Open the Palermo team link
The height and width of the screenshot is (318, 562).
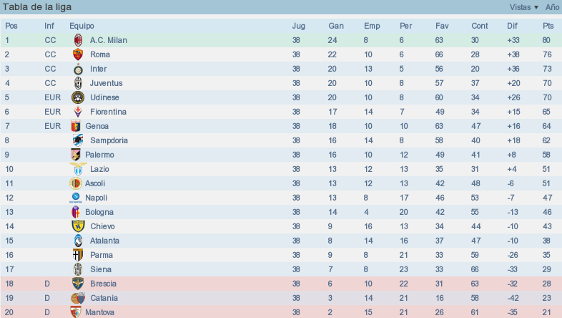pyautogui.click(x=99, y=155)
